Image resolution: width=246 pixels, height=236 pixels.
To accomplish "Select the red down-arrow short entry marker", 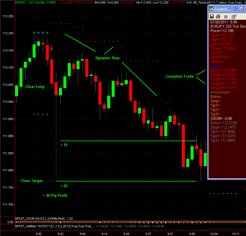I will (x=52, y=48).
